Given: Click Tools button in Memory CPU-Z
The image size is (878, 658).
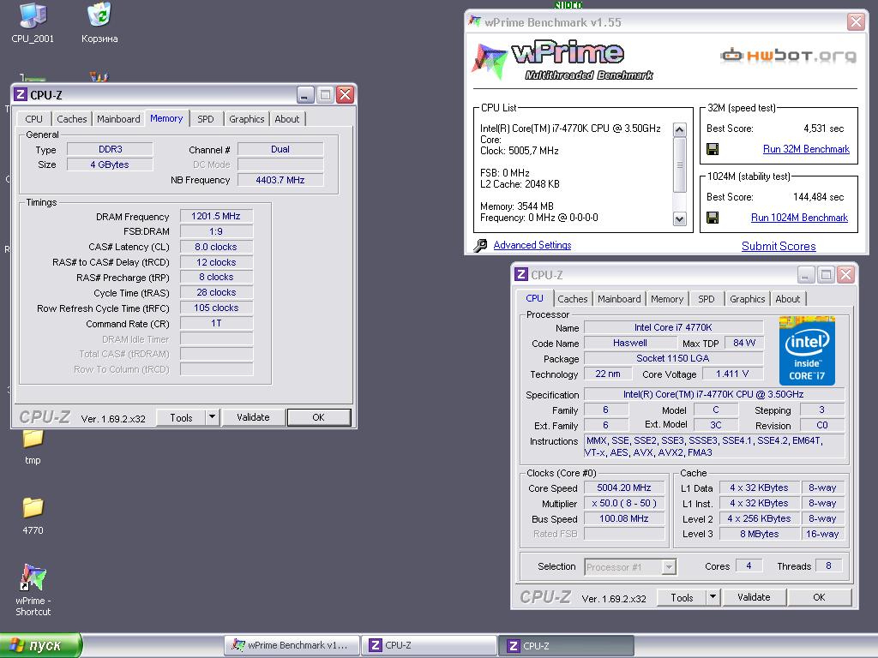Looking at the screenshot, I should [181, 417].
